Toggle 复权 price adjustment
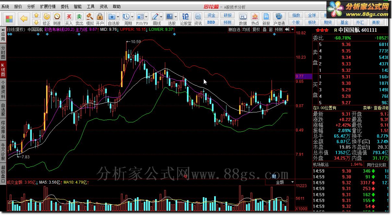 click(256, 29)
